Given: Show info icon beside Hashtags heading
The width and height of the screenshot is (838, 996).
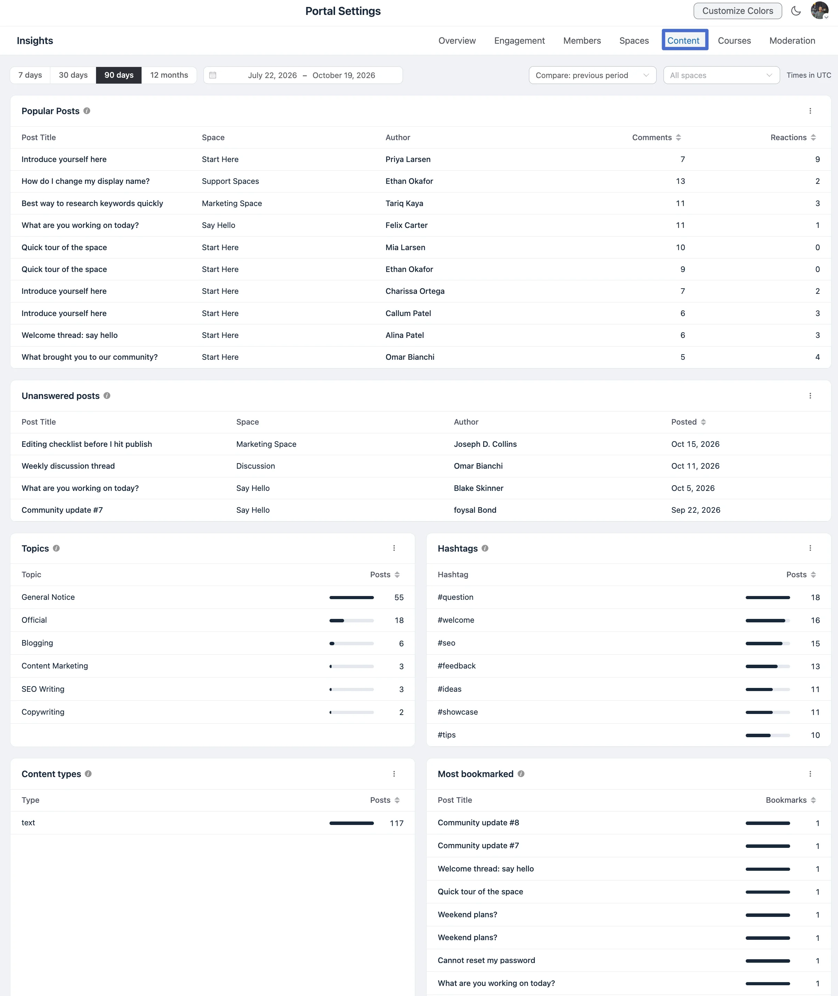Looking at the screenshot, I should click(x=485, y=548).
